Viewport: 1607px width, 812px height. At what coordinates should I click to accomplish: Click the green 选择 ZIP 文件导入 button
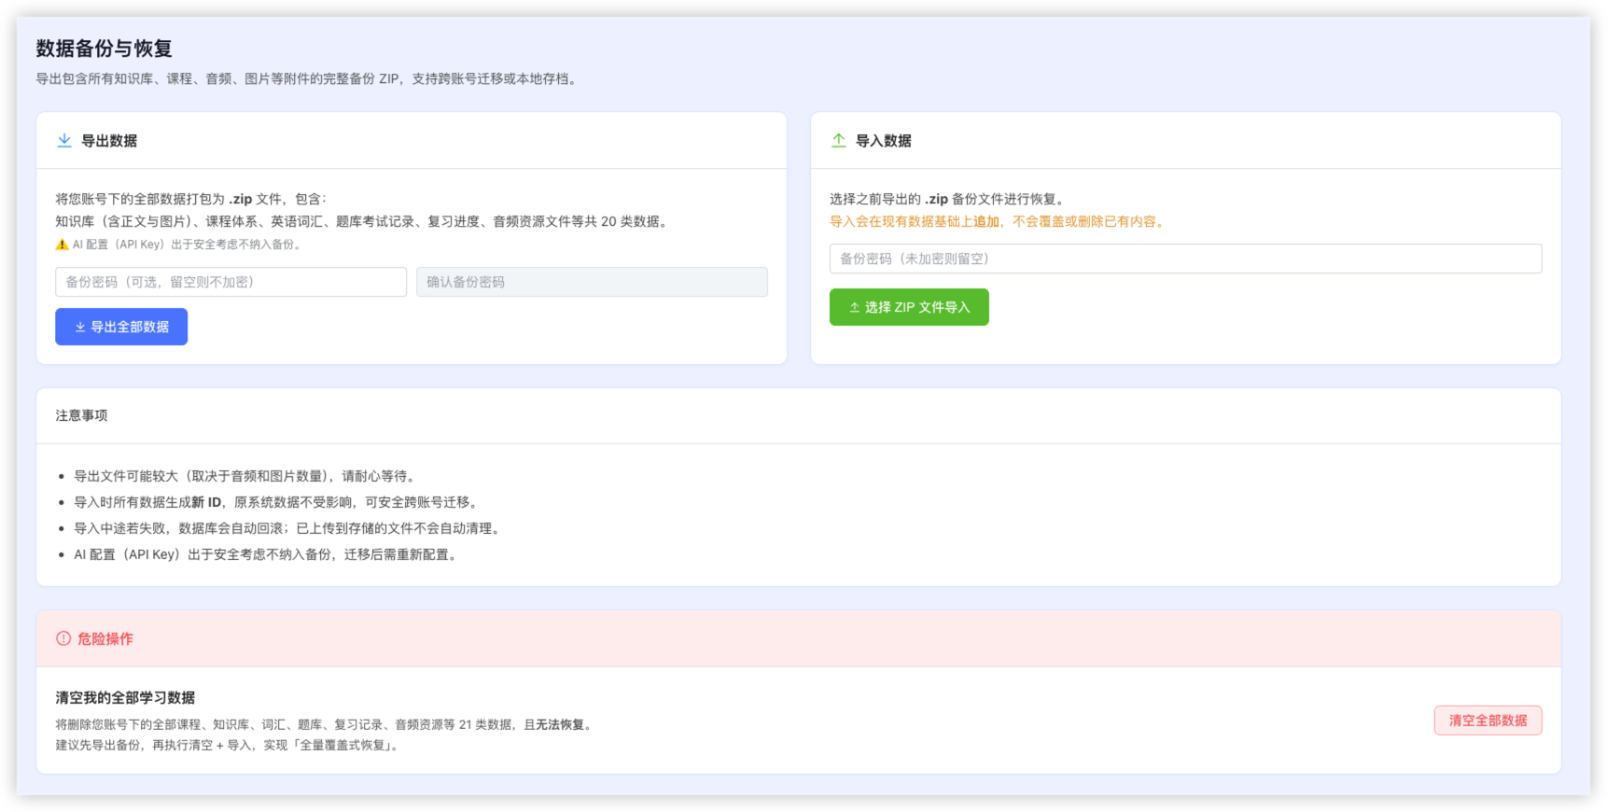(909, 307)
